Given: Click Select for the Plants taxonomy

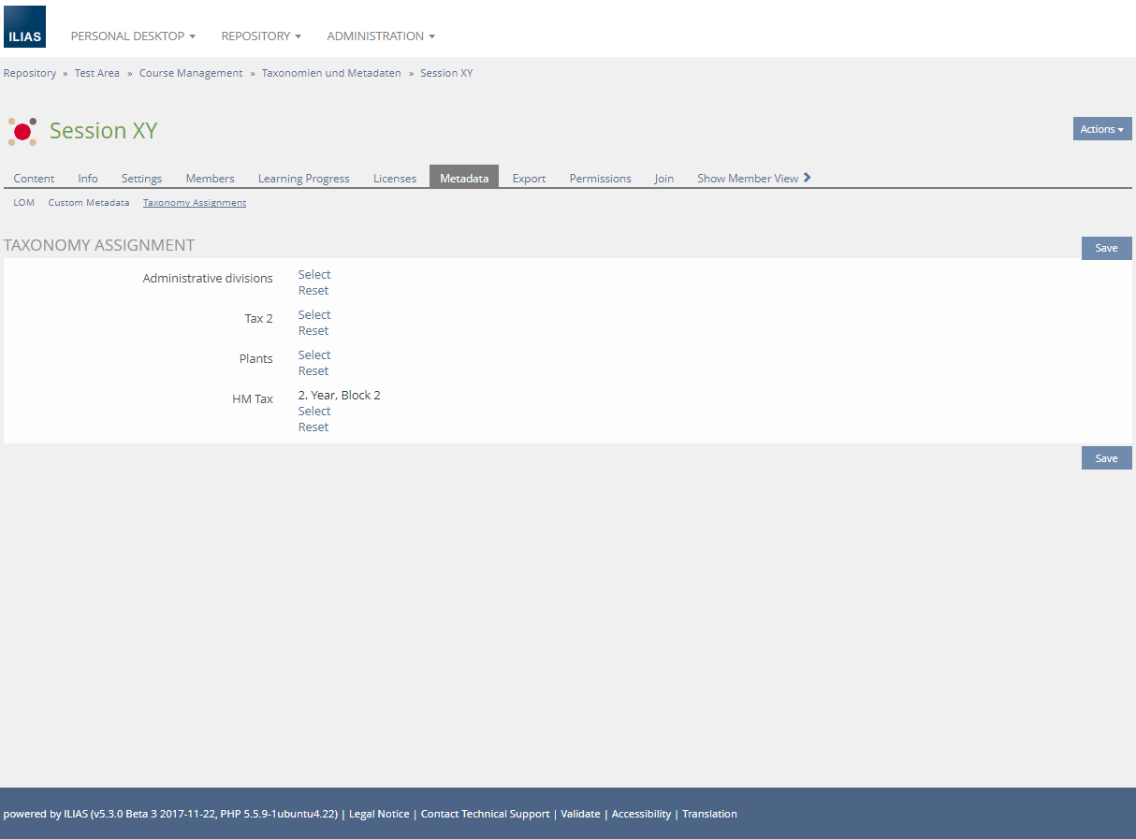Looking at the screenshot, I should click(x=314, y=355).
